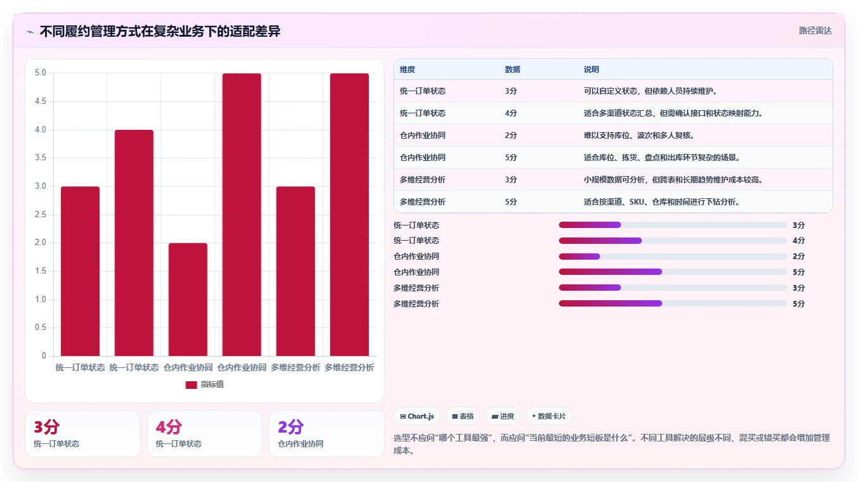858x482 pixels.
Task: Click the 统一订单状态 progress bar showing 4分
Action: tap(673, 241)
